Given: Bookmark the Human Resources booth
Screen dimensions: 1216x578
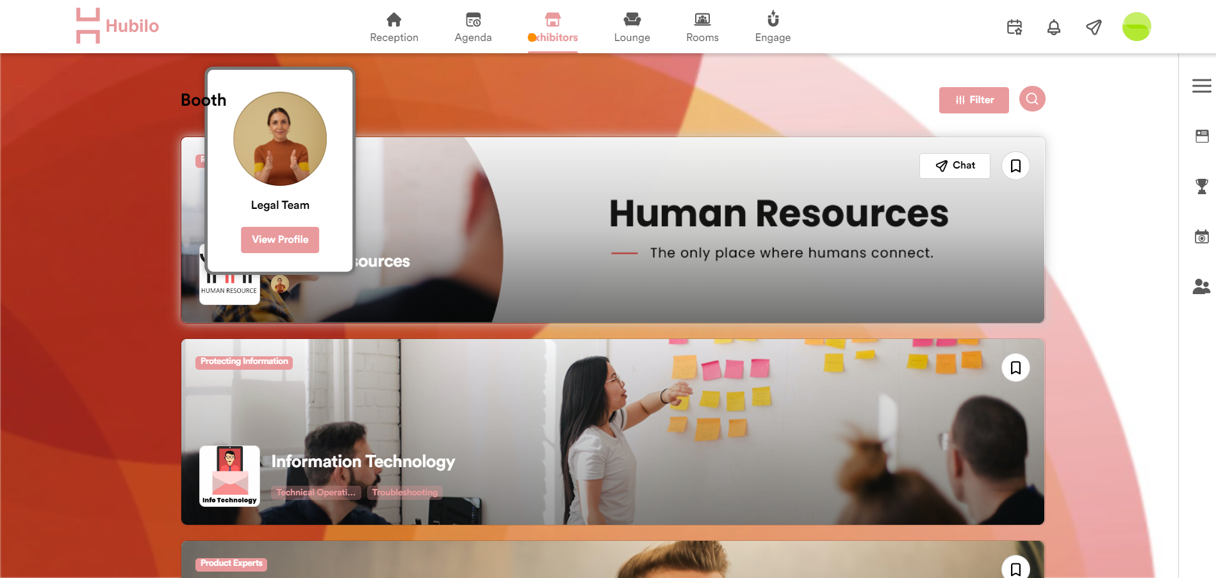Looking at the screenshot, I should click(x=1015, y=166).
